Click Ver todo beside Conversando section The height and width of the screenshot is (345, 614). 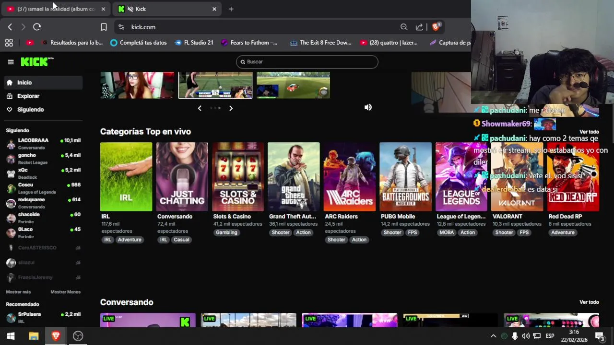tap(589, 302)
